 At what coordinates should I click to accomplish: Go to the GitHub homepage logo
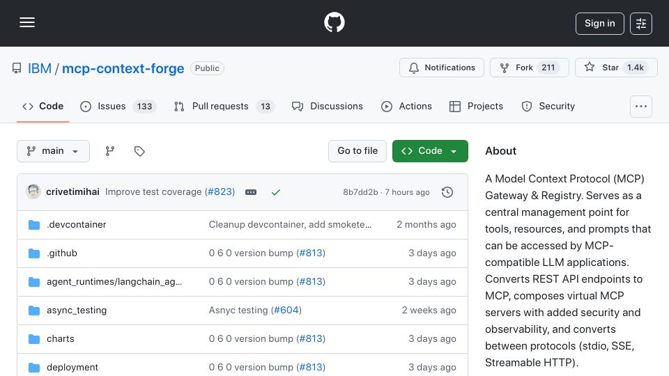(x=334, y=22)
